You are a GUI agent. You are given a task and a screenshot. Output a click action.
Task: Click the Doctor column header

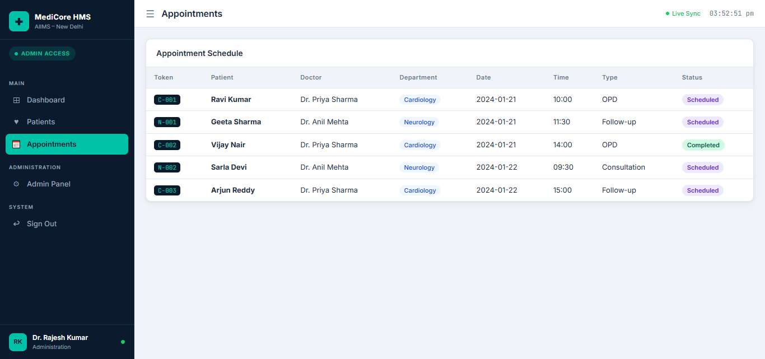click(311, 78)
